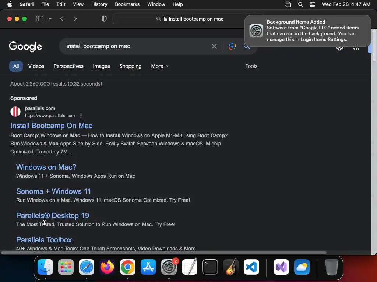The height and width of the screenshot is (282, 377).
Task: Launch Visual Studio Code from the Dock
Action: tap(251, 267)
